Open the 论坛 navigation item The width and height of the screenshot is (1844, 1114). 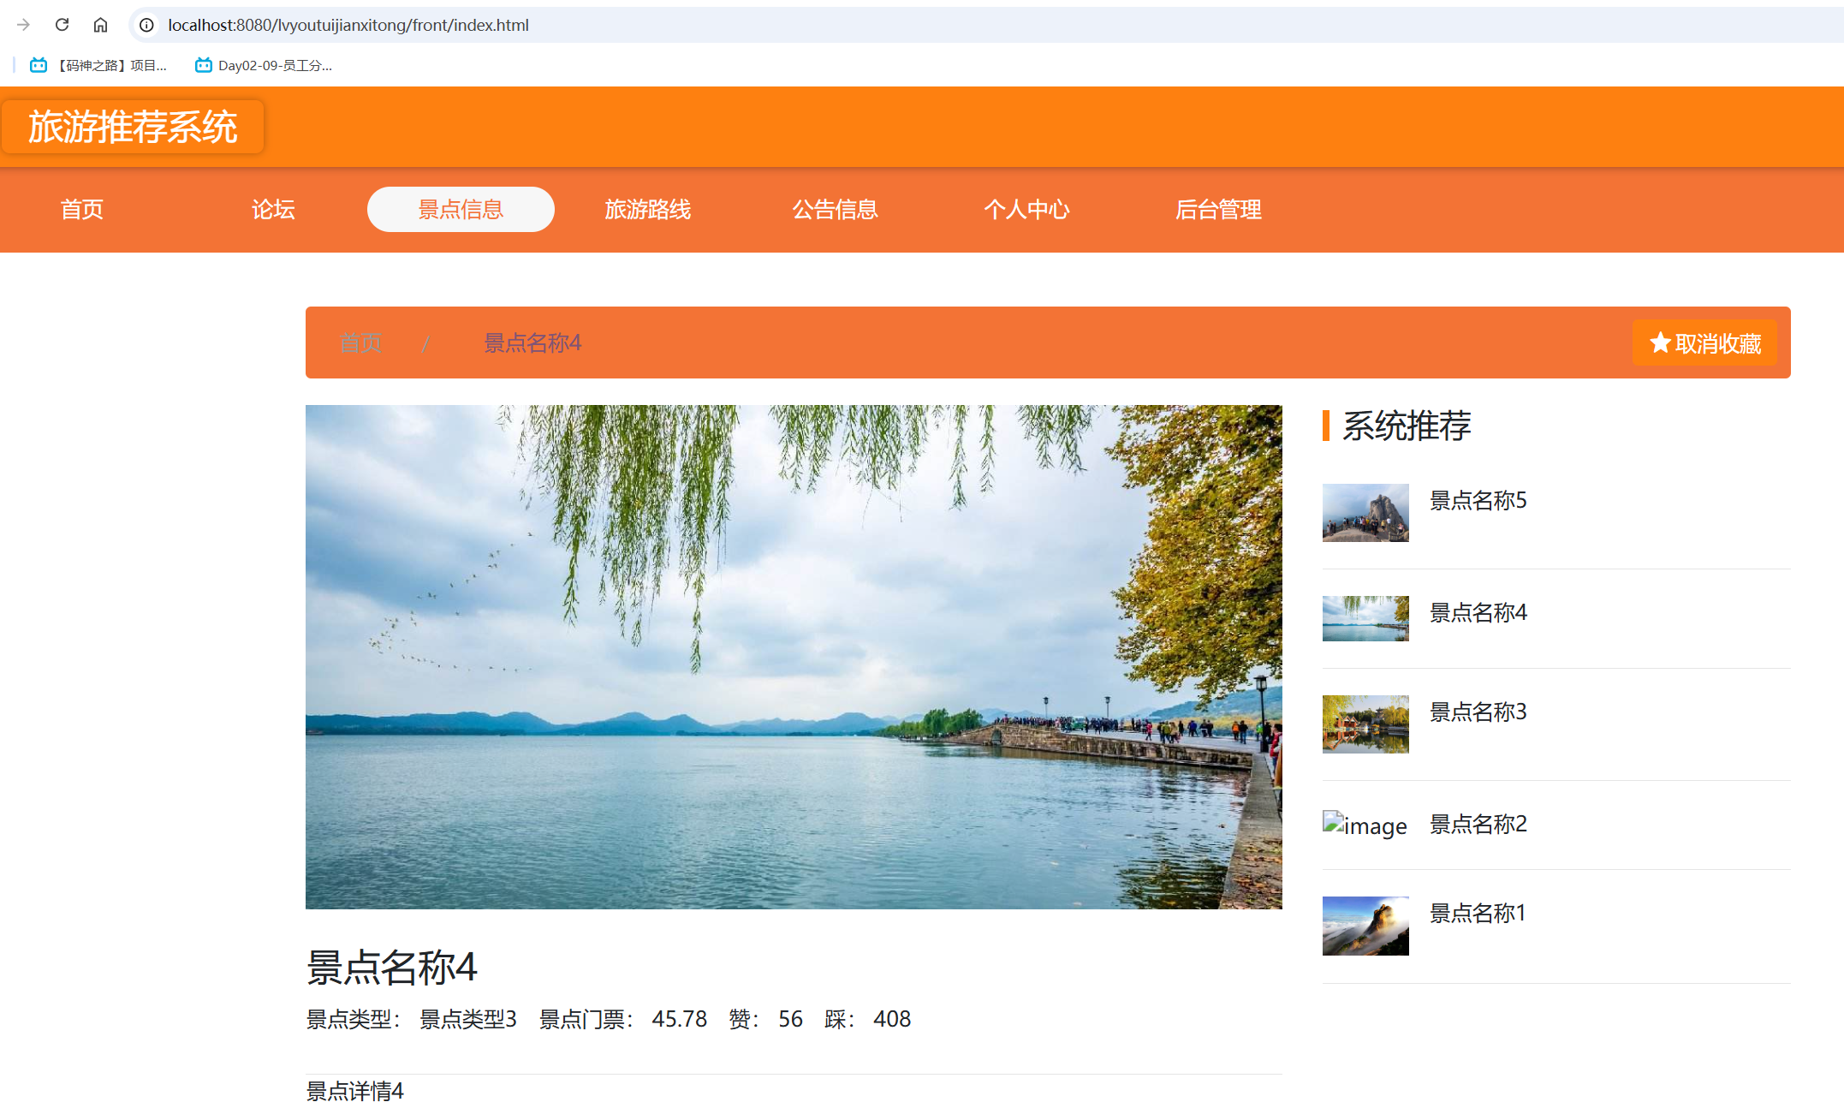click(273, 210)
